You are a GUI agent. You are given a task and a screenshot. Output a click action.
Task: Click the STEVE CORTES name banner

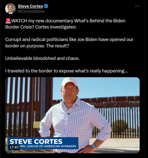36,141
